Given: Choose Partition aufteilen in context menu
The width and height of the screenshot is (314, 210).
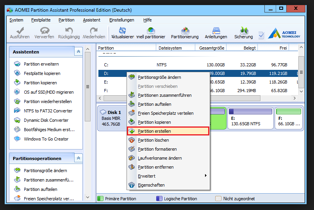Looking at the screenshot, I should 168,104.
